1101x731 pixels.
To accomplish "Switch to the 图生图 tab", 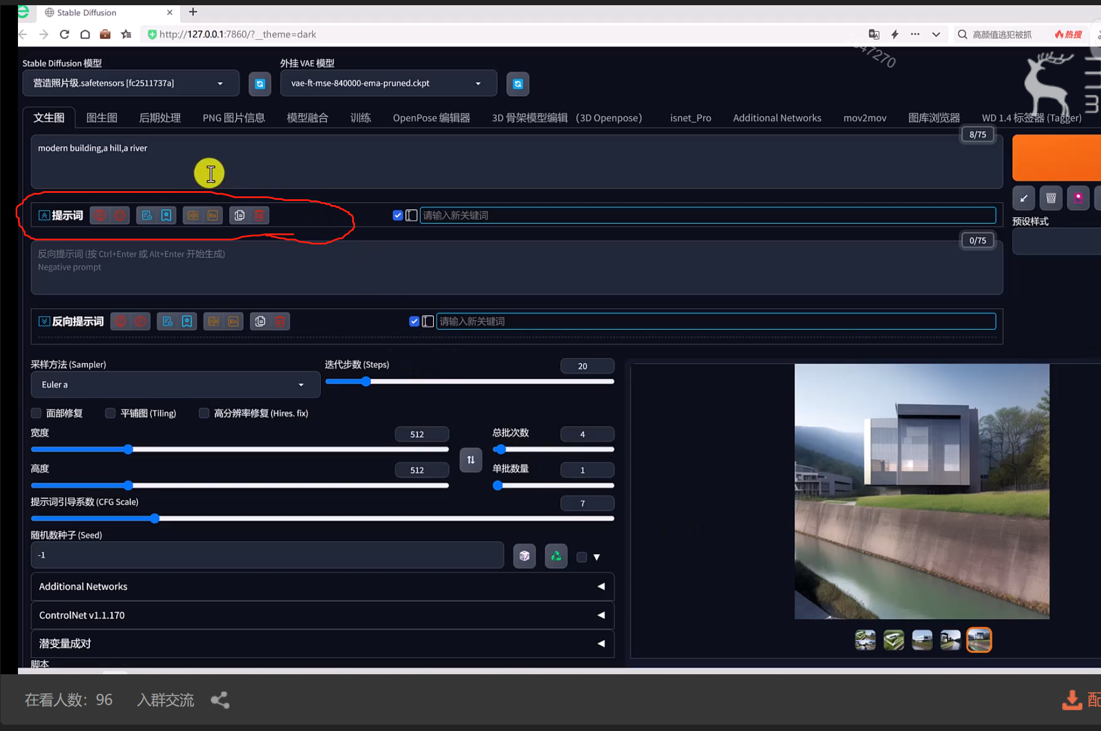I will 102,118.
